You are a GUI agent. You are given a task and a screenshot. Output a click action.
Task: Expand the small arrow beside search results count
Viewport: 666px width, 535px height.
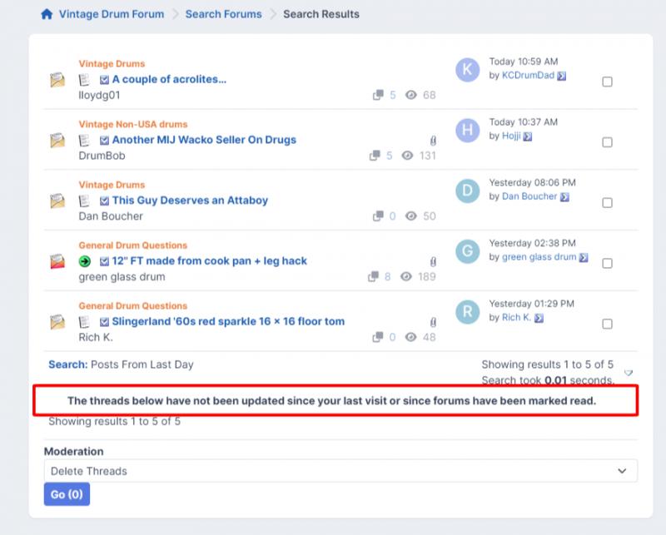(629, 373)
